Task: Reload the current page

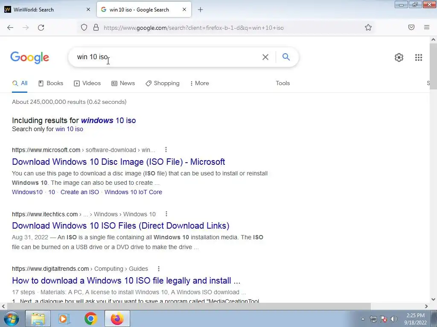Action: [x=41, y=28]
